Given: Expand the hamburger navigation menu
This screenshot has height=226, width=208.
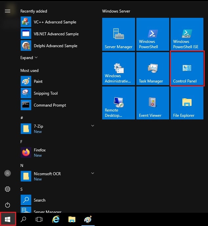Looking at the screenshot, I should pos(8,11).
